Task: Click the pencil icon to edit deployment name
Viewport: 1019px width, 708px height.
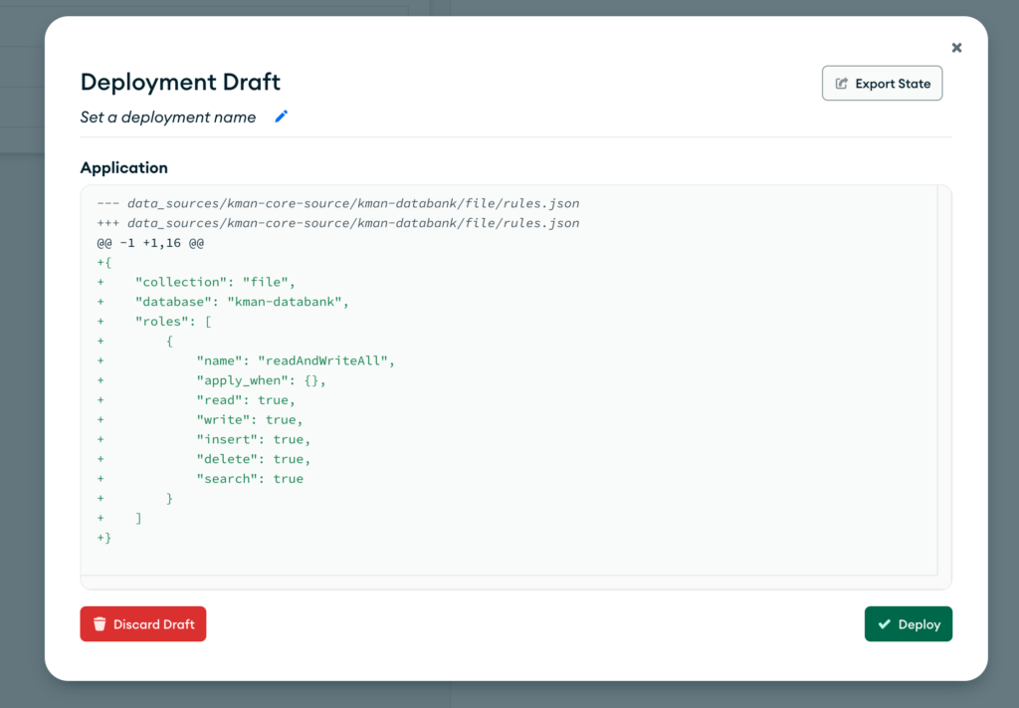Action: click(281, 118)
